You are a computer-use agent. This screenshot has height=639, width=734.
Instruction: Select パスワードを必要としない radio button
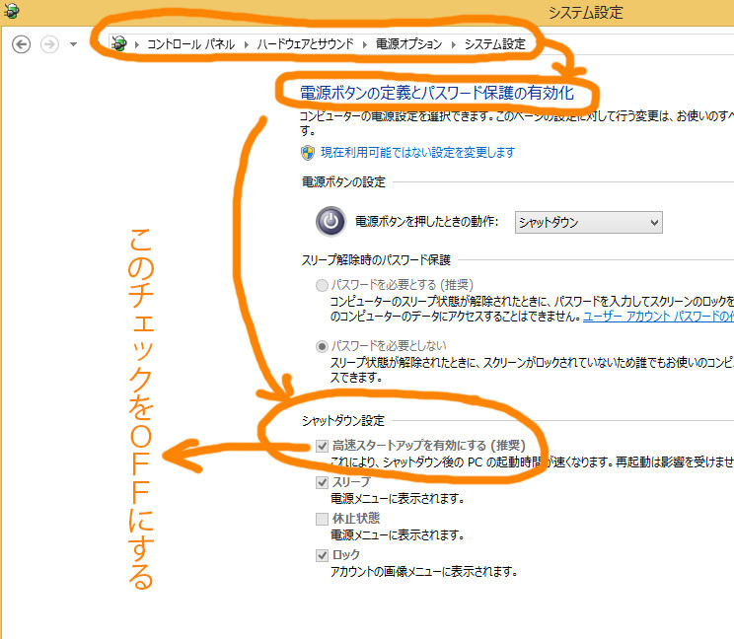click(322, 346)
